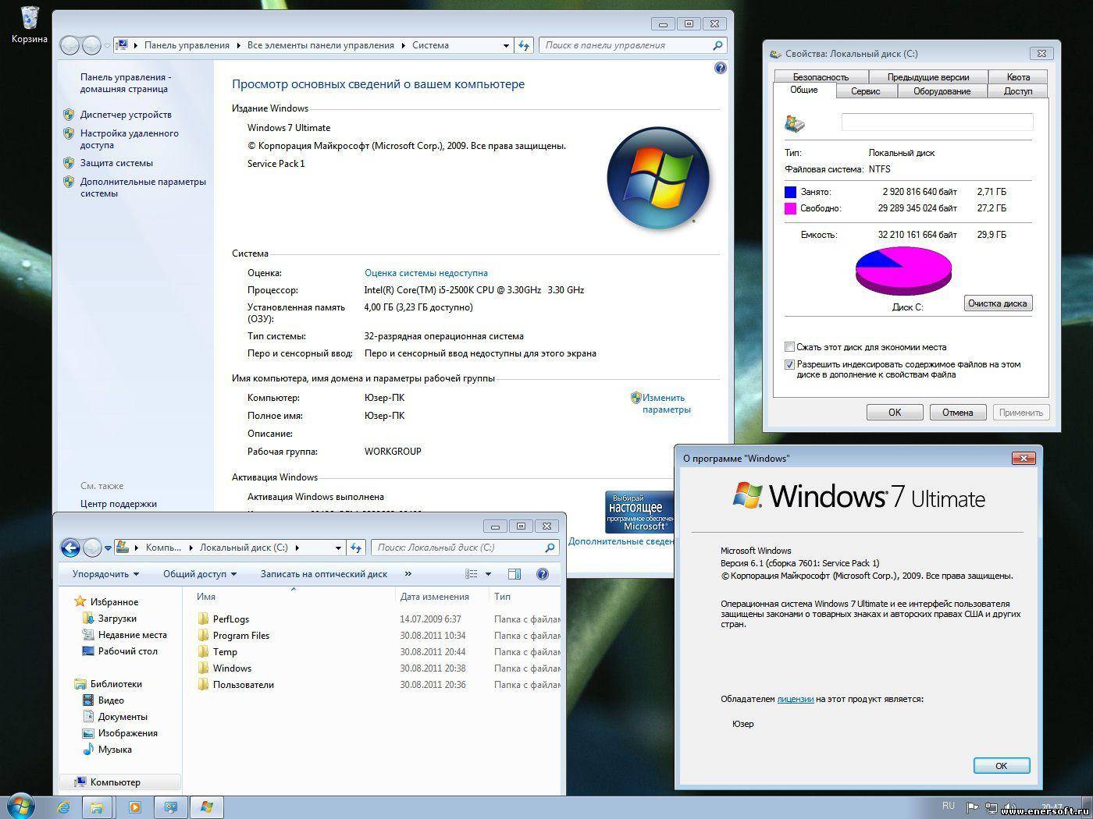Click the action center flag in system tray
The width and height of the screenshot is (1093, 819).
(x=973, y=807)
